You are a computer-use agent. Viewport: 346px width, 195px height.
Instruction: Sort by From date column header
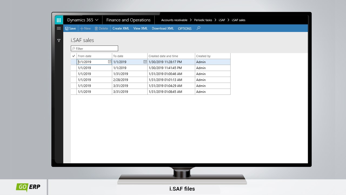point(94,56)
